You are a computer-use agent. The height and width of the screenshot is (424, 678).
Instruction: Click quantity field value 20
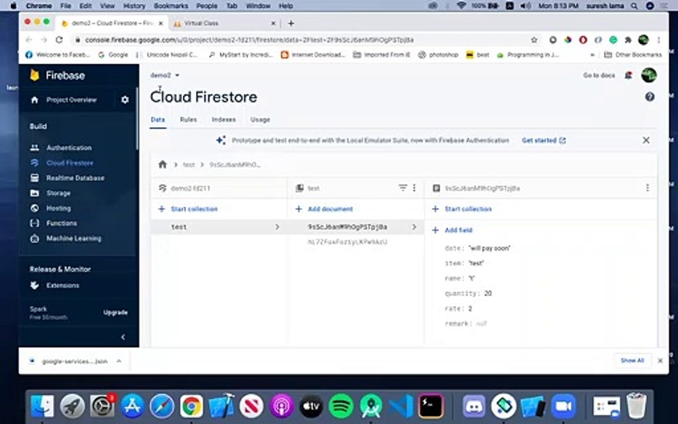(x=488, y=294)
